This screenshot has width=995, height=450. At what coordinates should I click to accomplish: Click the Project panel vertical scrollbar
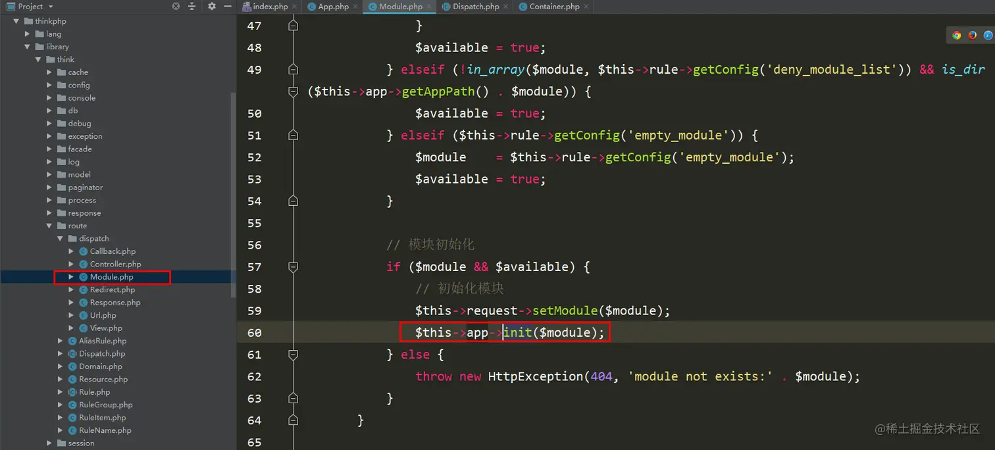[x=233, y=195]
